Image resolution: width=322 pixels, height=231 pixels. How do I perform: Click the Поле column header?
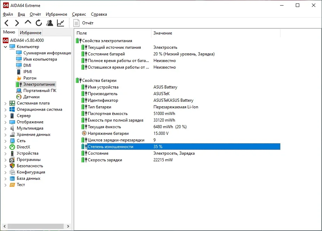pos(113,33)
